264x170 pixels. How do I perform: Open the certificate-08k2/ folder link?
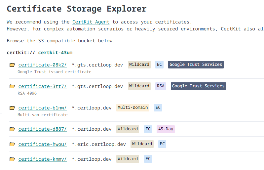click(x=42, y=65)
